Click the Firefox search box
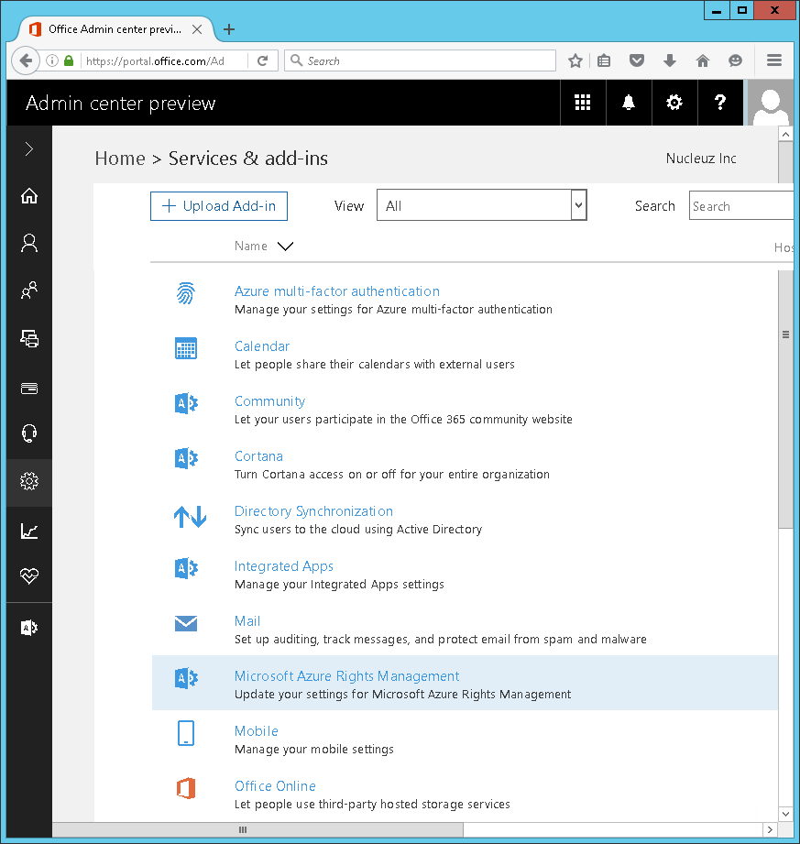800x844 pixels. click(420, 60)
